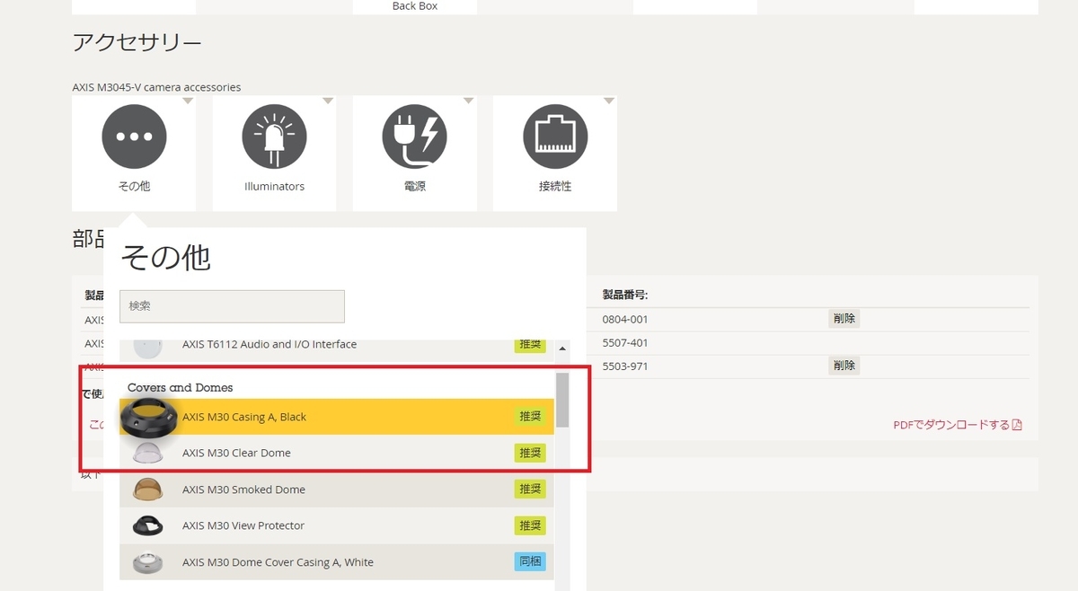Click 削除 button for part 0804-001
Image resolution: width=1078 pixels, height=591 pixels.
tap(844, 319)
